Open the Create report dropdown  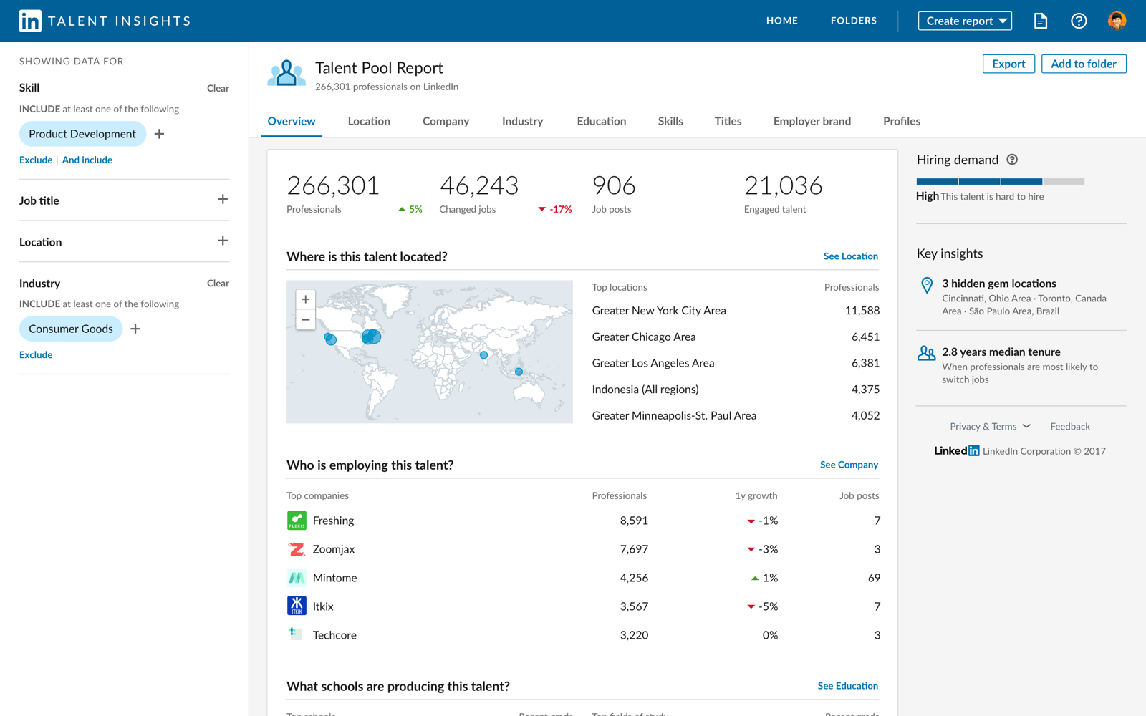(x=965, y=21)
